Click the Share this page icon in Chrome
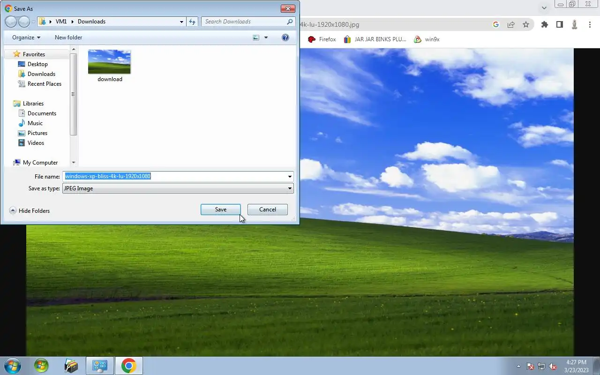Viewport: 600px width, 375px height. (x=511, y=24)
